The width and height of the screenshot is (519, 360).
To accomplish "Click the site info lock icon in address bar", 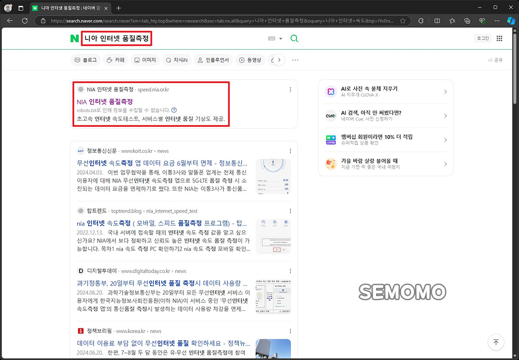I will (43, 21).
